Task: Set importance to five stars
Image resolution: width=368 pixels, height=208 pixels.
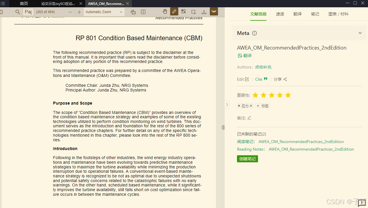Action: click(x=288, y=95)
